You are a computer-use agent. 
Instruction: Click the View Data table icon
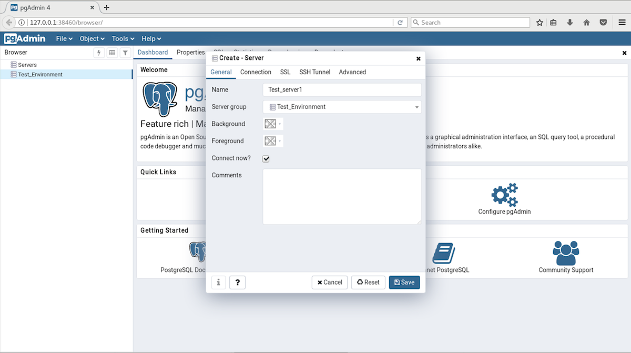(111, 53)
